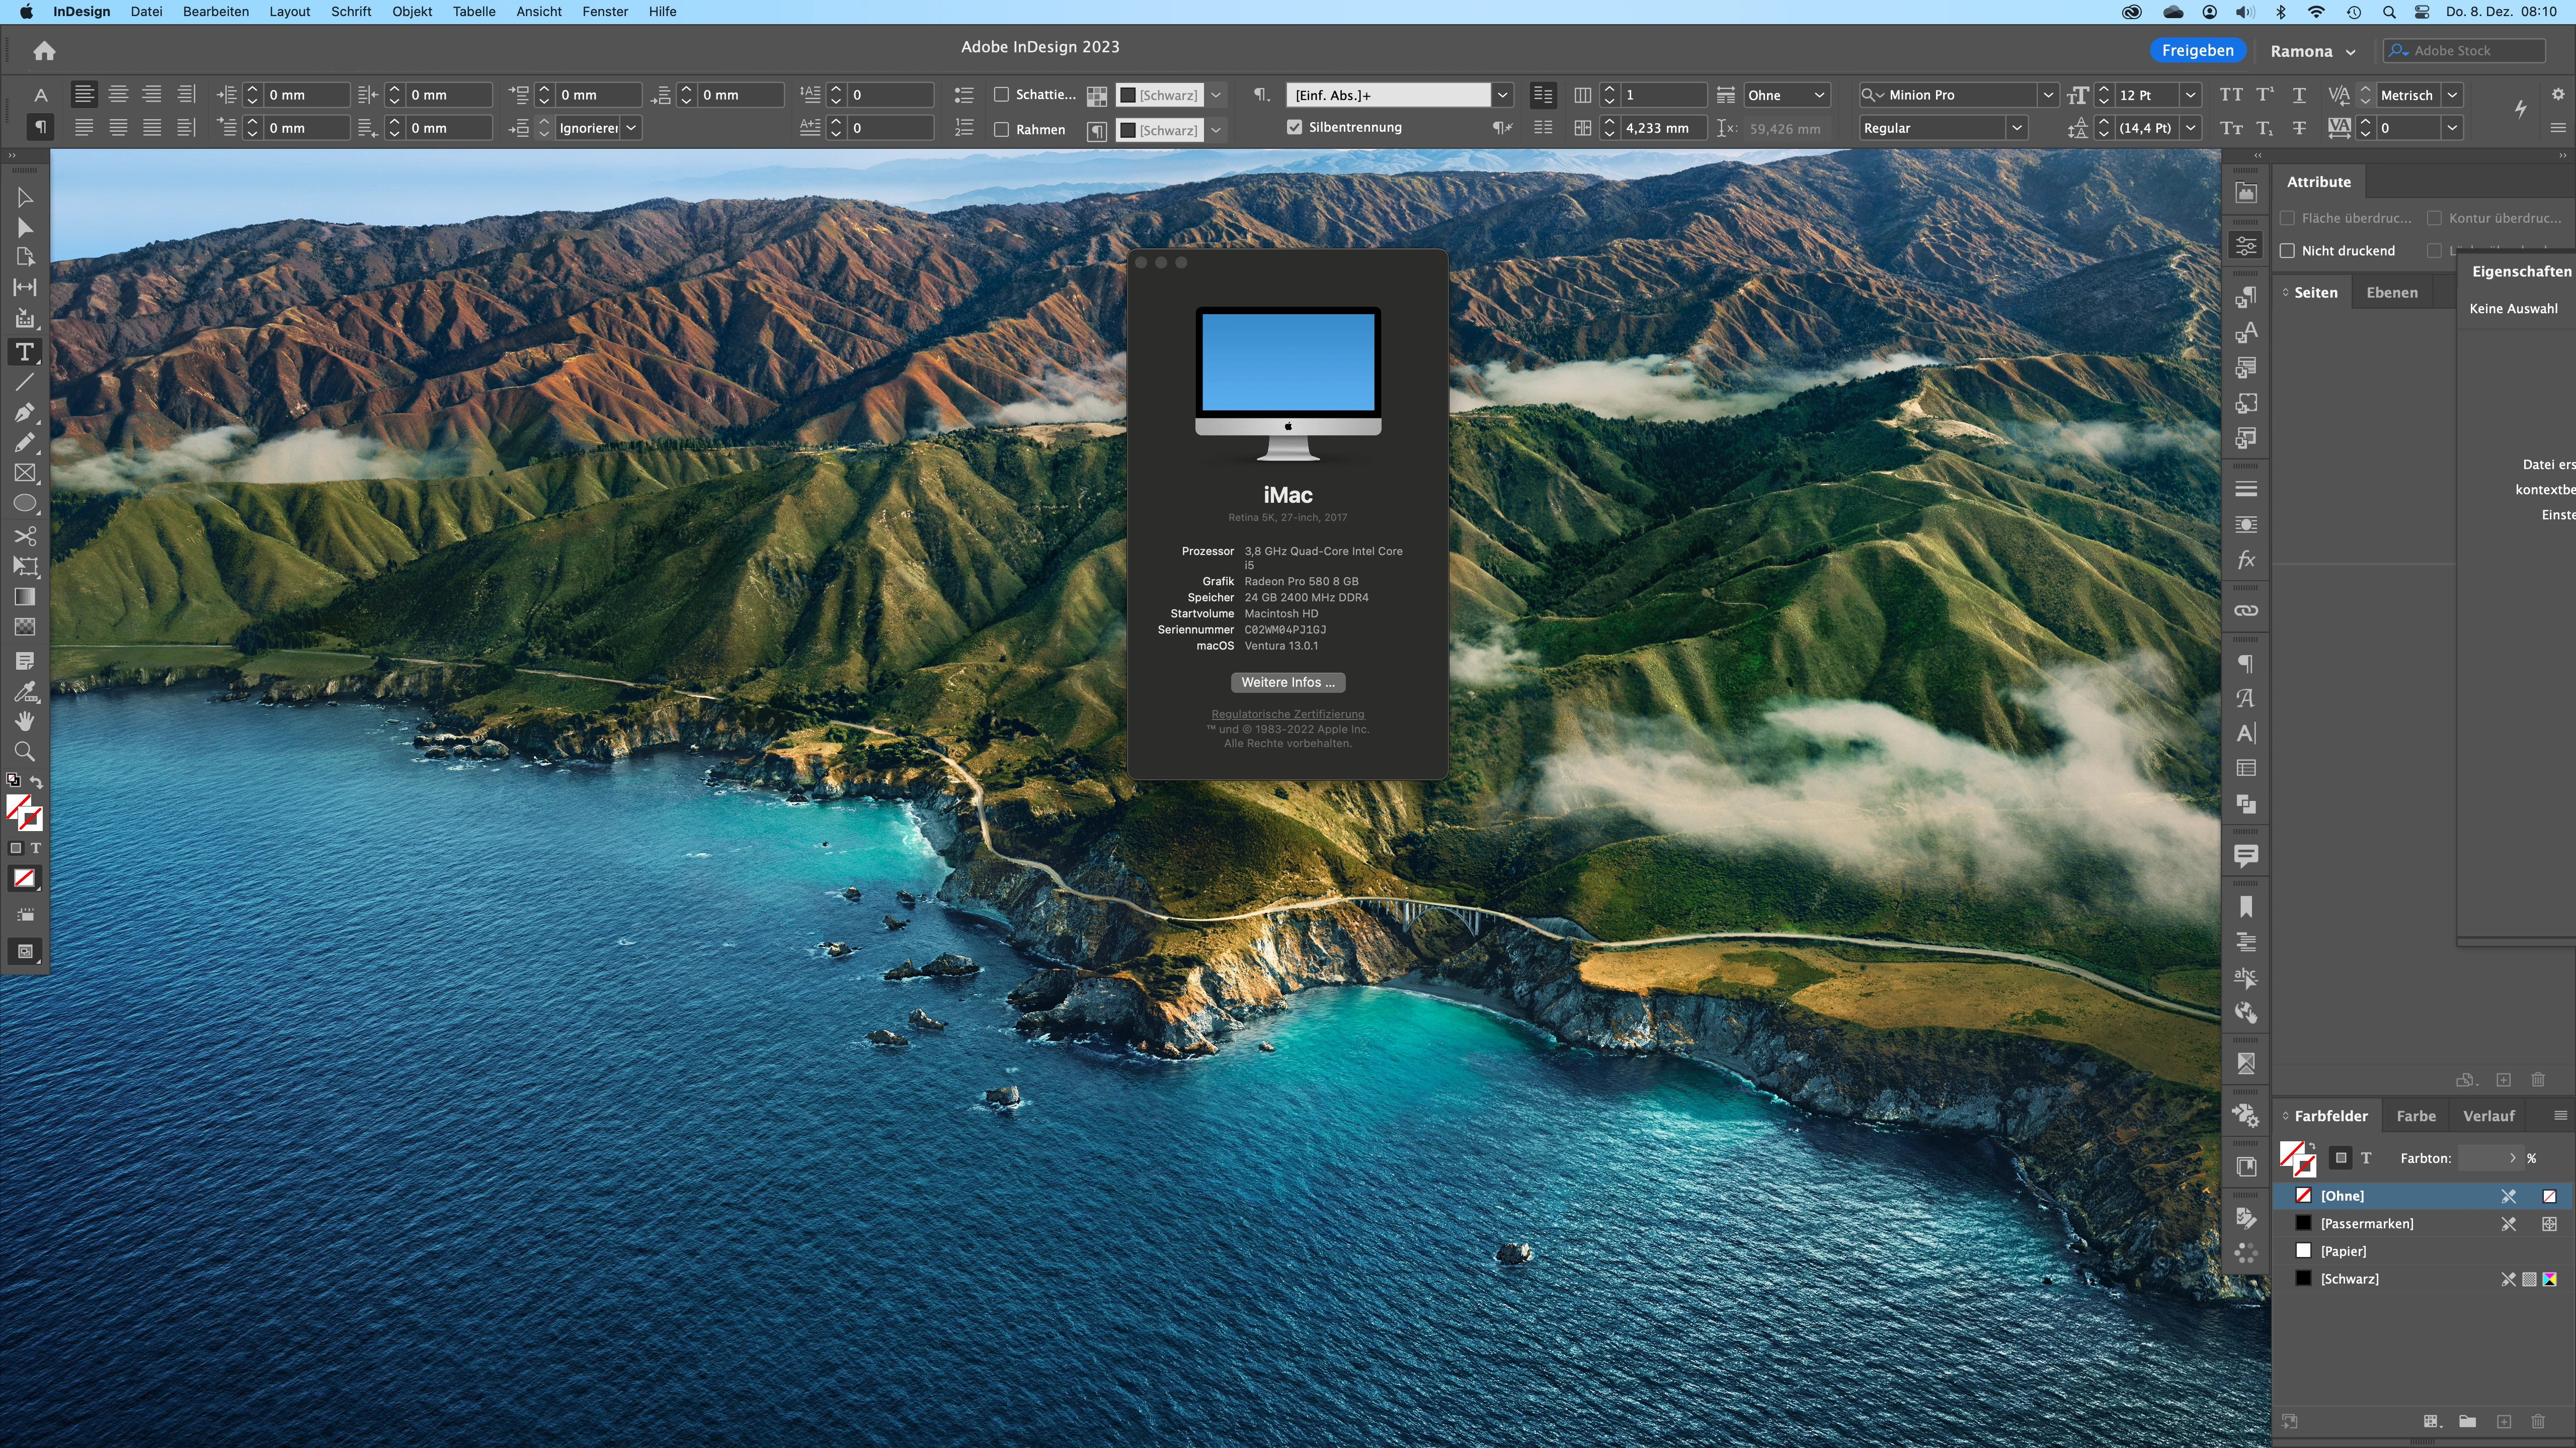Open the Schrift menu

click(x=351, y=12)
